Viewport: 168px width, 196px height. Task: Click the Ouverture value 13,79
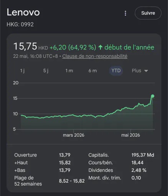65,155
